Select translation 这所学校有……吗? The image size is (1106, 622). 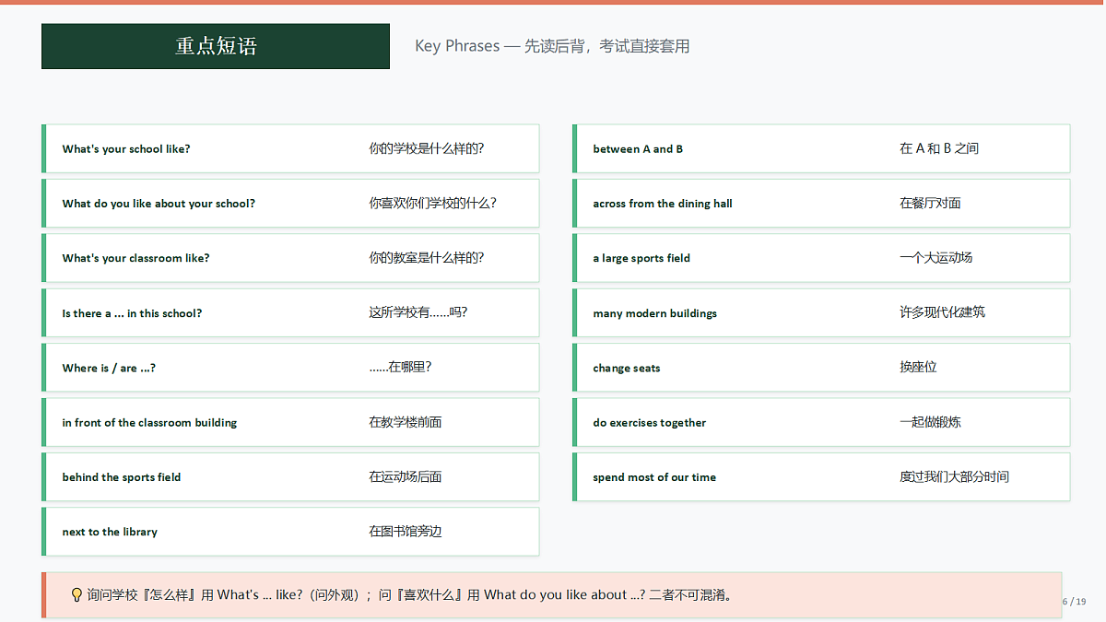pyautogui.click(x=418, y=312)
